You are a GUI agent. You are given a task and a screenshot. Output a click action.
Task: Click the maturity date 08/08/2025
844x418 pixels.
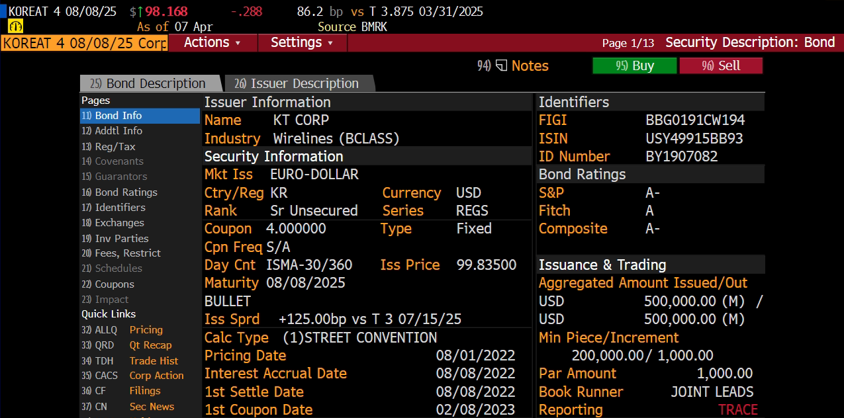(x=306, y=283)
